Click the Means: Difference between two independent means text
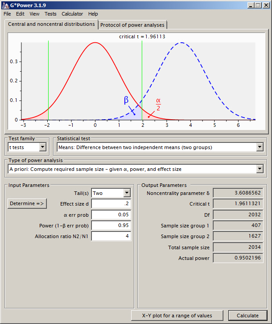This screenshot has height=324, width=272. point(135,147)
